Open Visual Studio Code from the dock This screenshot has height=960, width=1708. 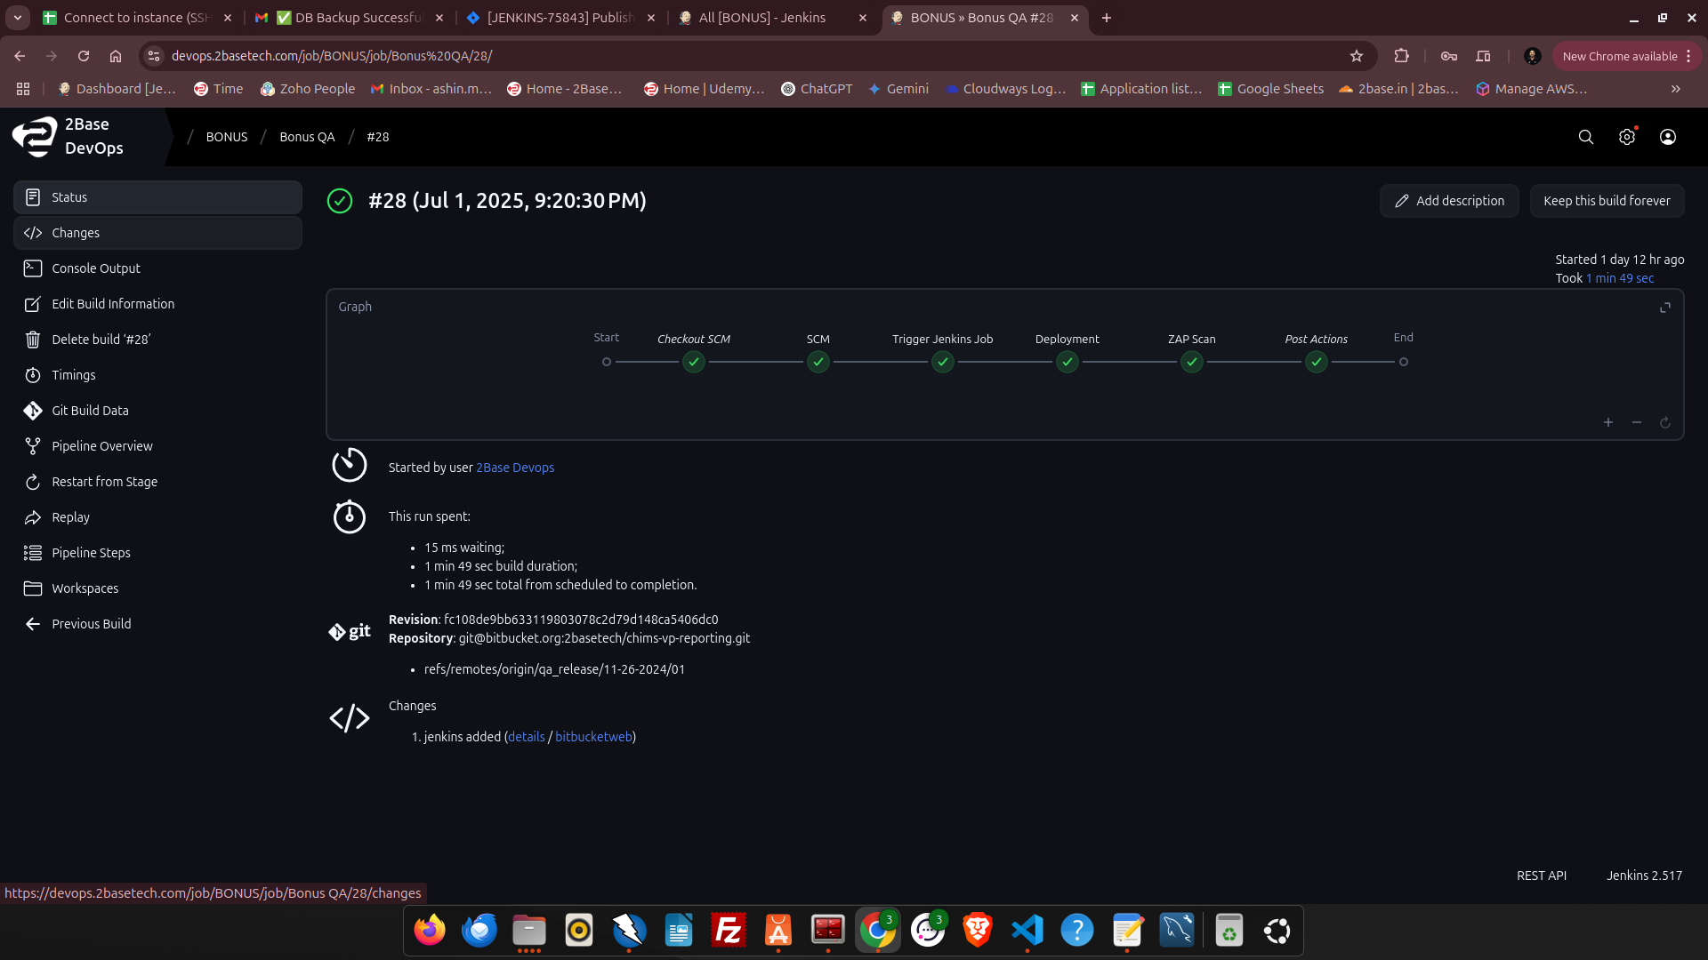click(1027, 931)
